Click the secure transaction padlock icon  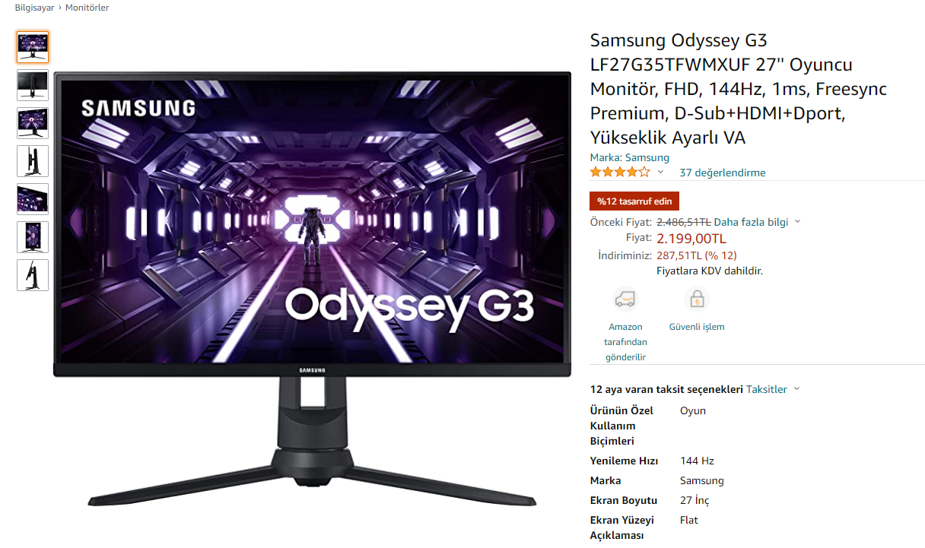coord(696,299)
